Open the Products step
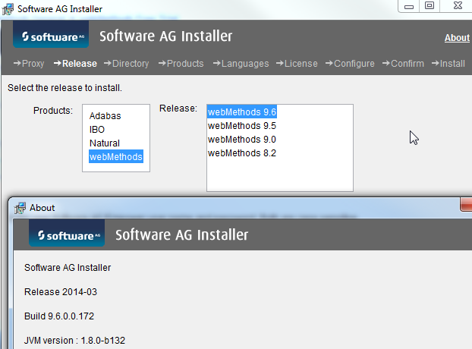The image size is (472, 349). tap(181, 64)
